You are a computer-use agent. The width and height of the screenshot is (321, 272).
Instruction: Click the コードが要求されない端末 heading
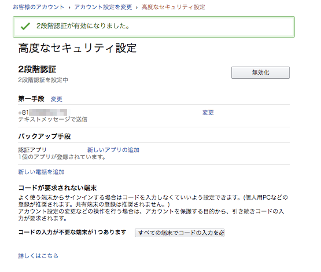coord(57,188)
